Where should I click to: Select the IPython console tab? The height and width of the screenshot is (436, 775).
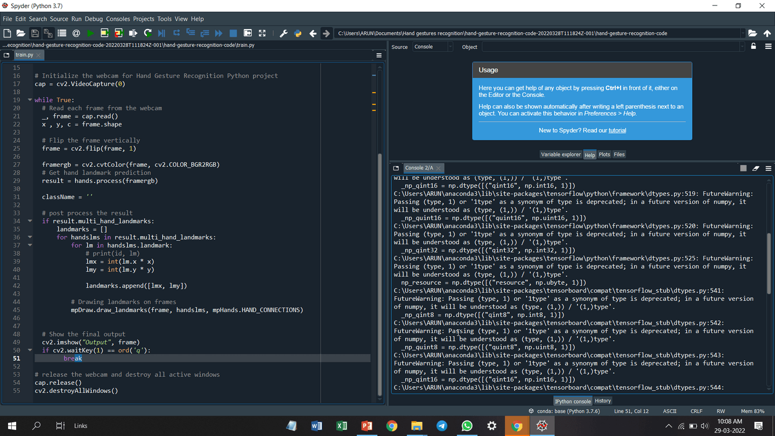[x=573, y=401]
